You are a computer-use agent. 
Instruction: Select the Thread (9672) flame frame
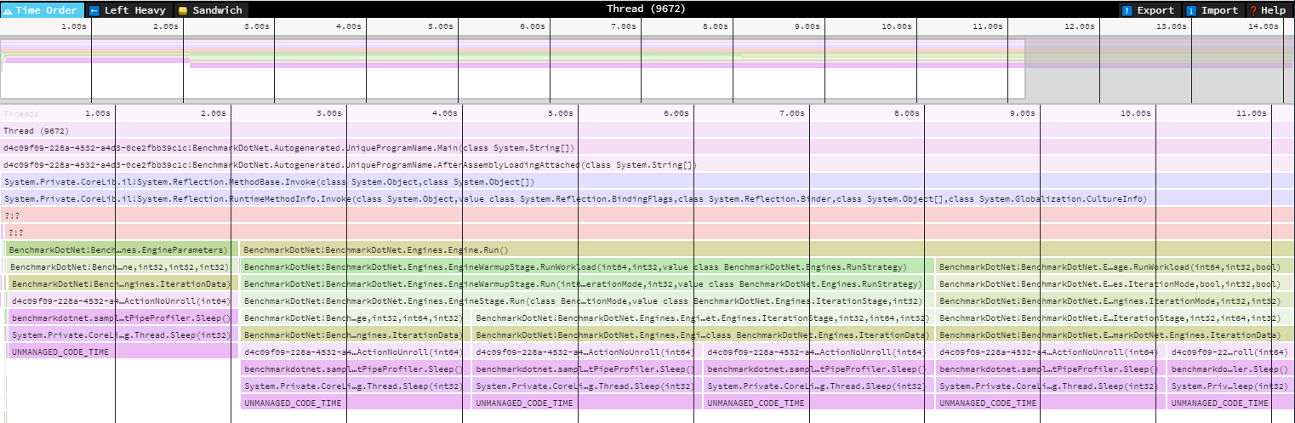pos(647,130)
